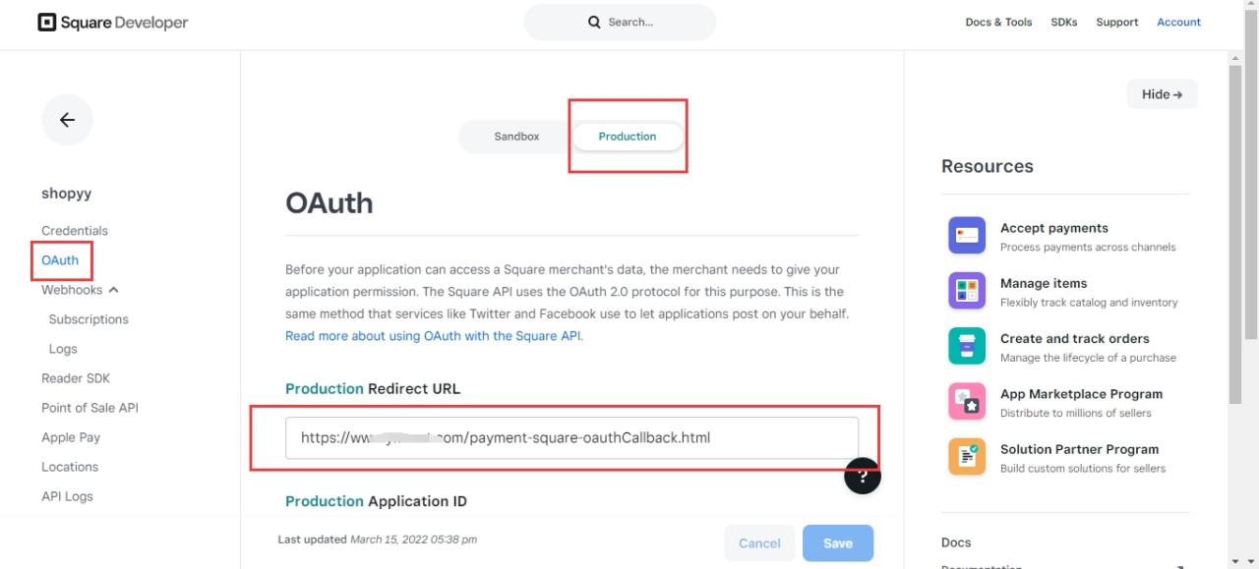The image size is (1259, 569).
Task: Click the Manage items icon
Action: pyautogui.click(x=966, y=291)
